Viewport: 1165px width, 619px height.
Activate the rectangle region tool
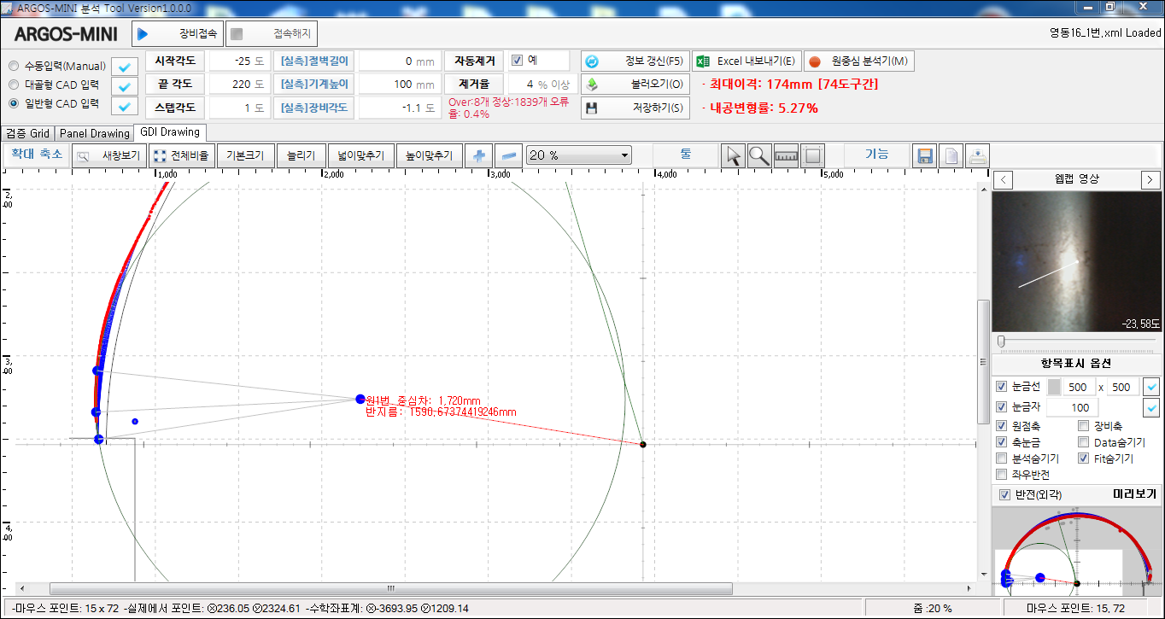pyautogui.click(x=812, y=155)
